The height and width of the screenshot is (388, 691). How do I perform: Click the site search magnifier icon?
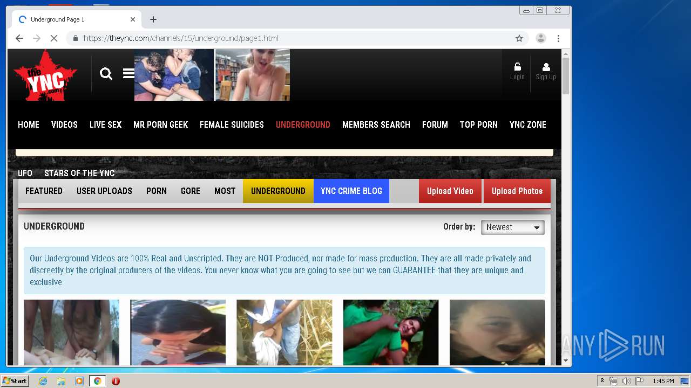pos(106,74)
